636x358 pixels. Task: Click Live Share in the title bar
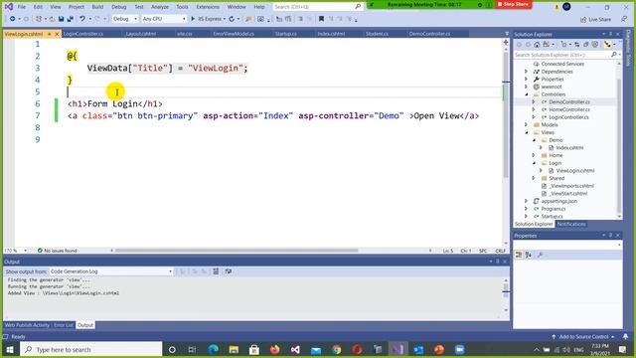click(x=595, y=19)
